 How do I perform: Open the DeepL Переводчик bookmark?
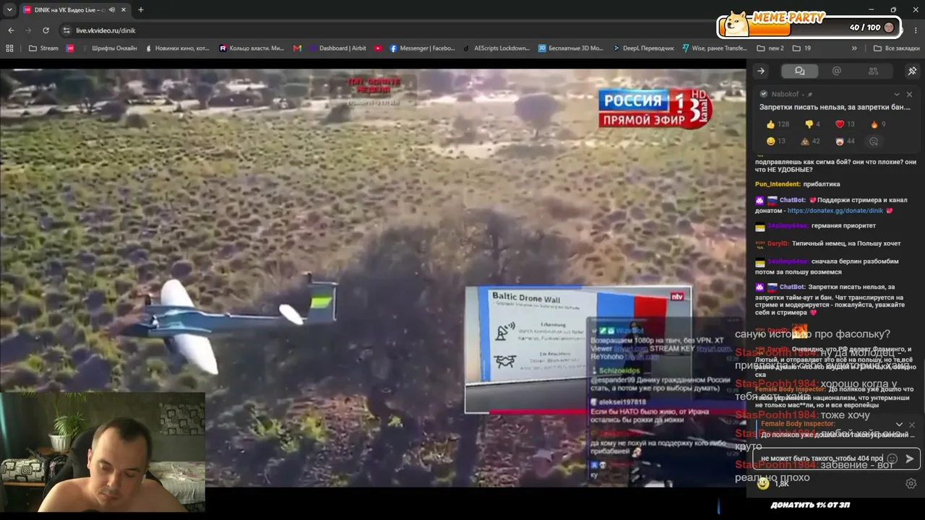click(643, 48)
